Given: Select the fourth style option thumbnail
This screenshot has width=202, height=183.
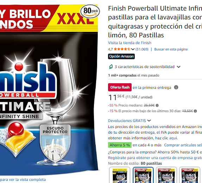Looking at the screenshot, I should click(x=190, y=175).
